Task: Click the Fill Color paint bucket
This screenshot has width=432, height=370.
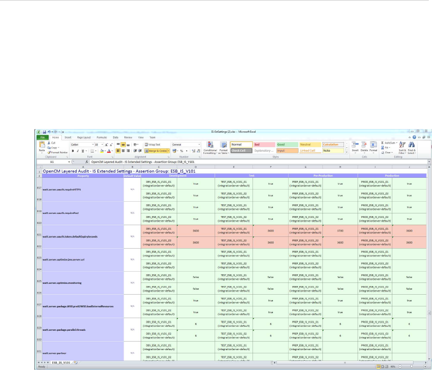Action: tap(101, 151)
